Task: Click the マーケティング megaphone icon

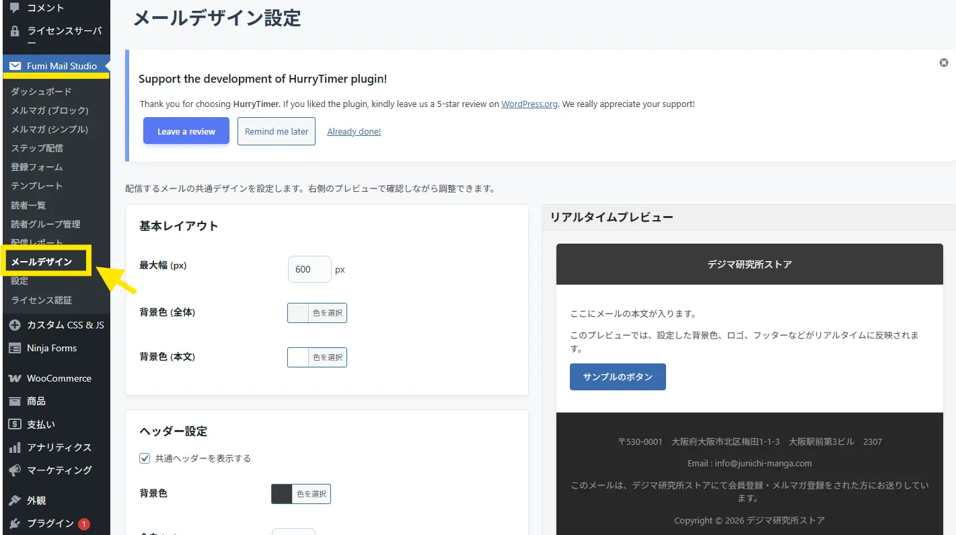Action: tap(14, 470)
